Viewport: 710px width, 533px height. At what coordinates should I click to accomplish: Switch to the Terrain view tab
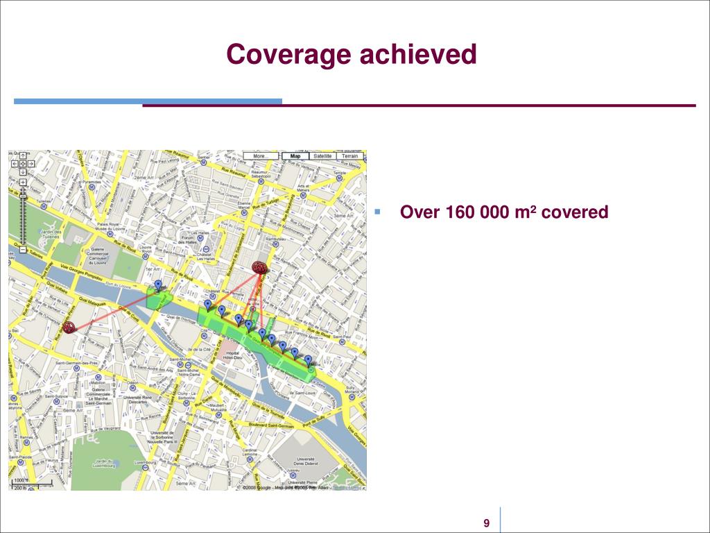[349, 156]
